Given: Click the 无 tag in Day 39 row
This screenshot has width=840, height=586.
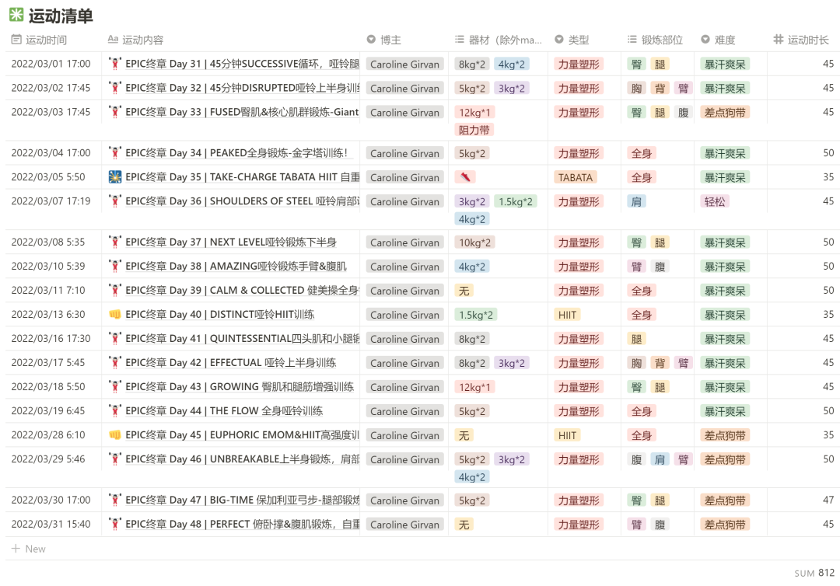Looking at the screenshot, I should pos(464,291).
